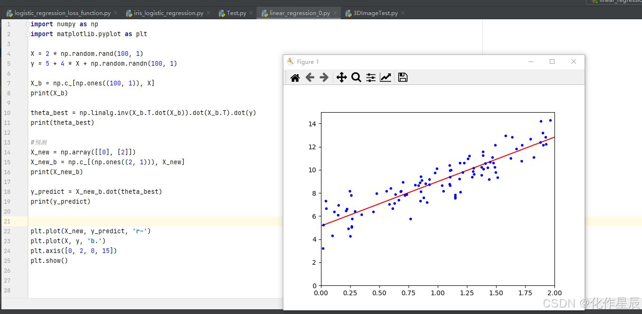Maximize the Figure 1 window

(552, 61)
